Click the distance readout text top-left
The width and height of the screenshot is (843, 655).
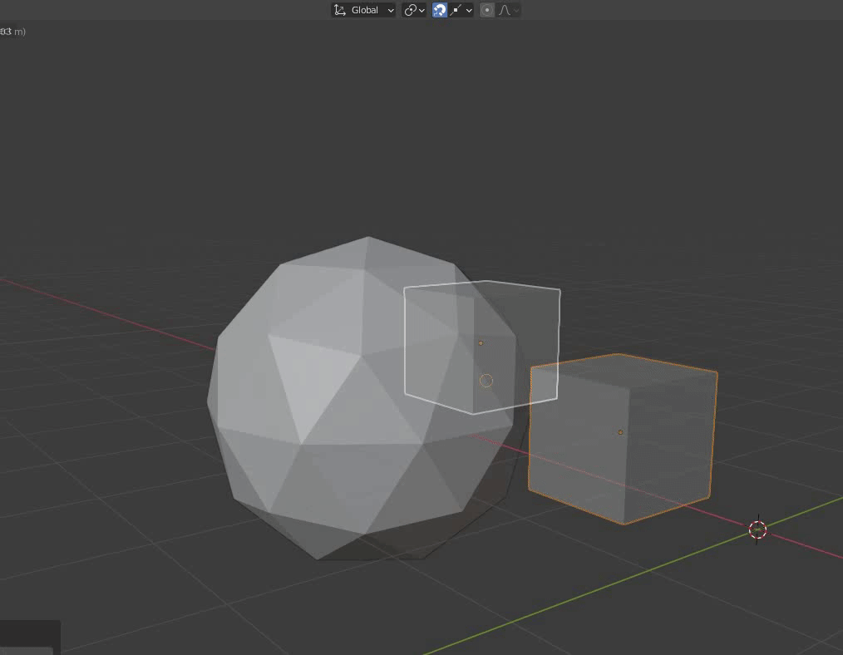click(12, 32)
